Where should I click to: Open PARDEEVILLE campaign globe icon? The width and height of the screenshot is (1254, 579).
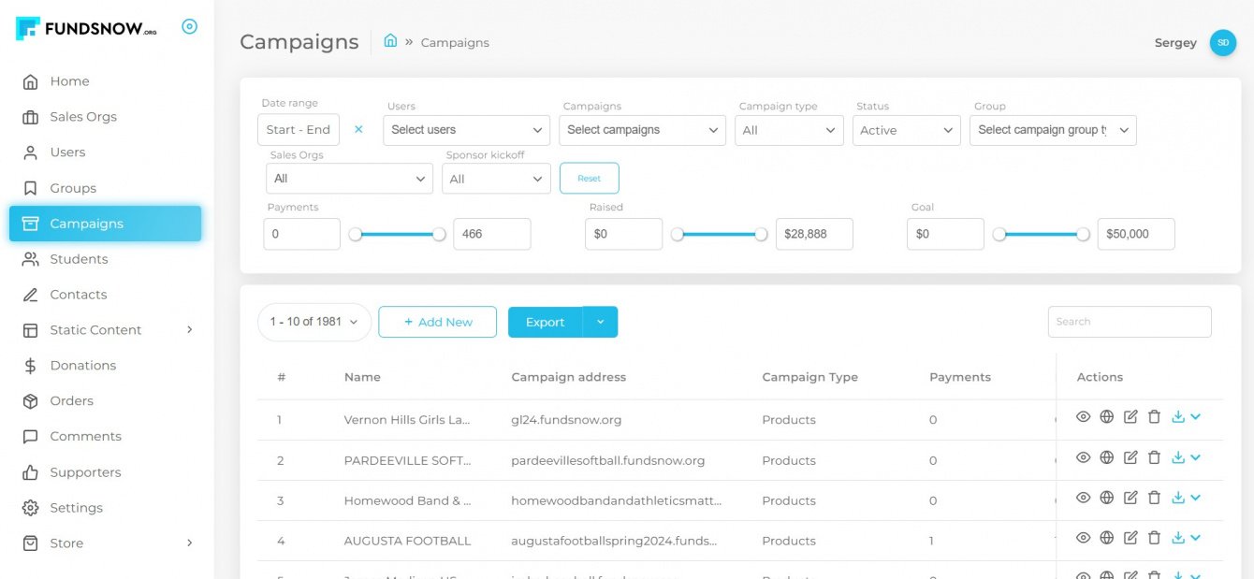(x=1106, y=457)
